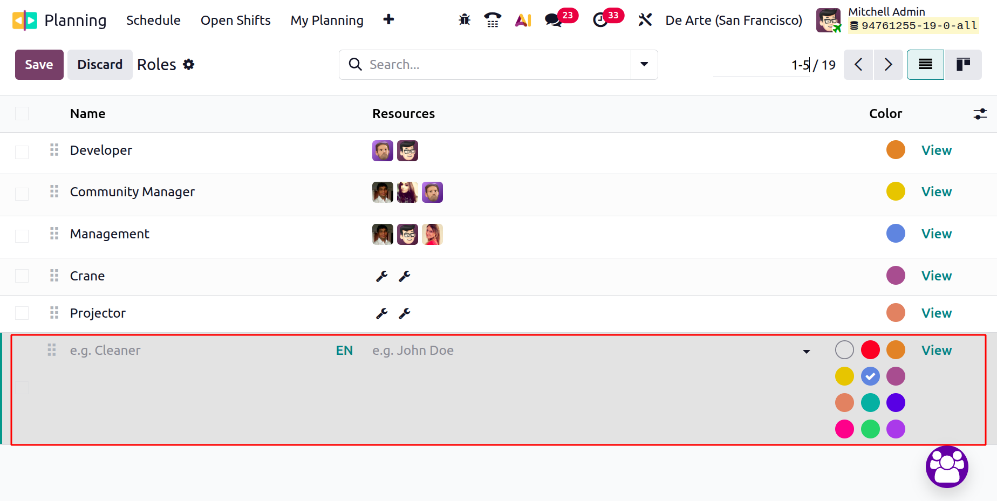Image resolution: width=997 pixels, height=501 pixels.
Task: Open the Roles settings gear icon
Action: click(x=189, y=64)
